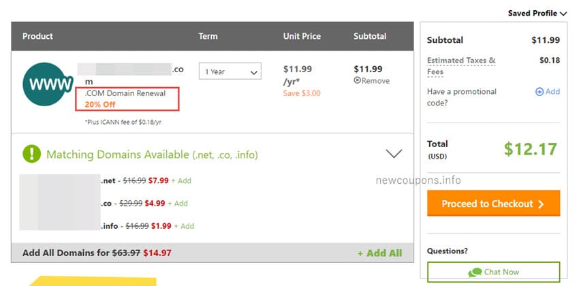Viewport: 579px width, 286px height.
Task: Remove the .com domain from cart
Action: tap(371, 81)
